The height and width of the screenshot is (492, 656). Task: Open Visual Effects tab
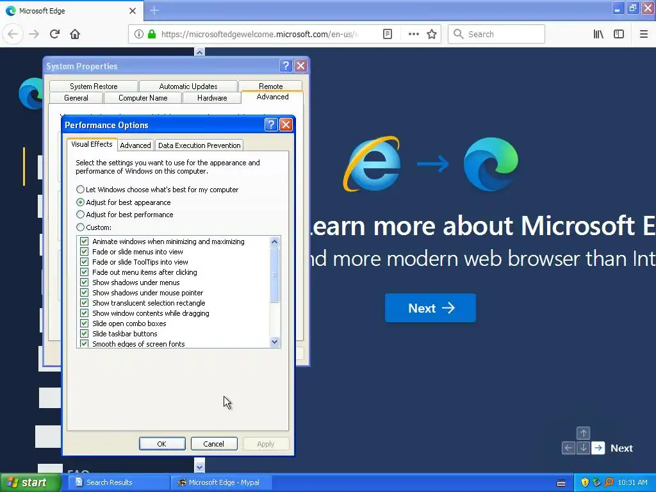[x=92, y=144]
